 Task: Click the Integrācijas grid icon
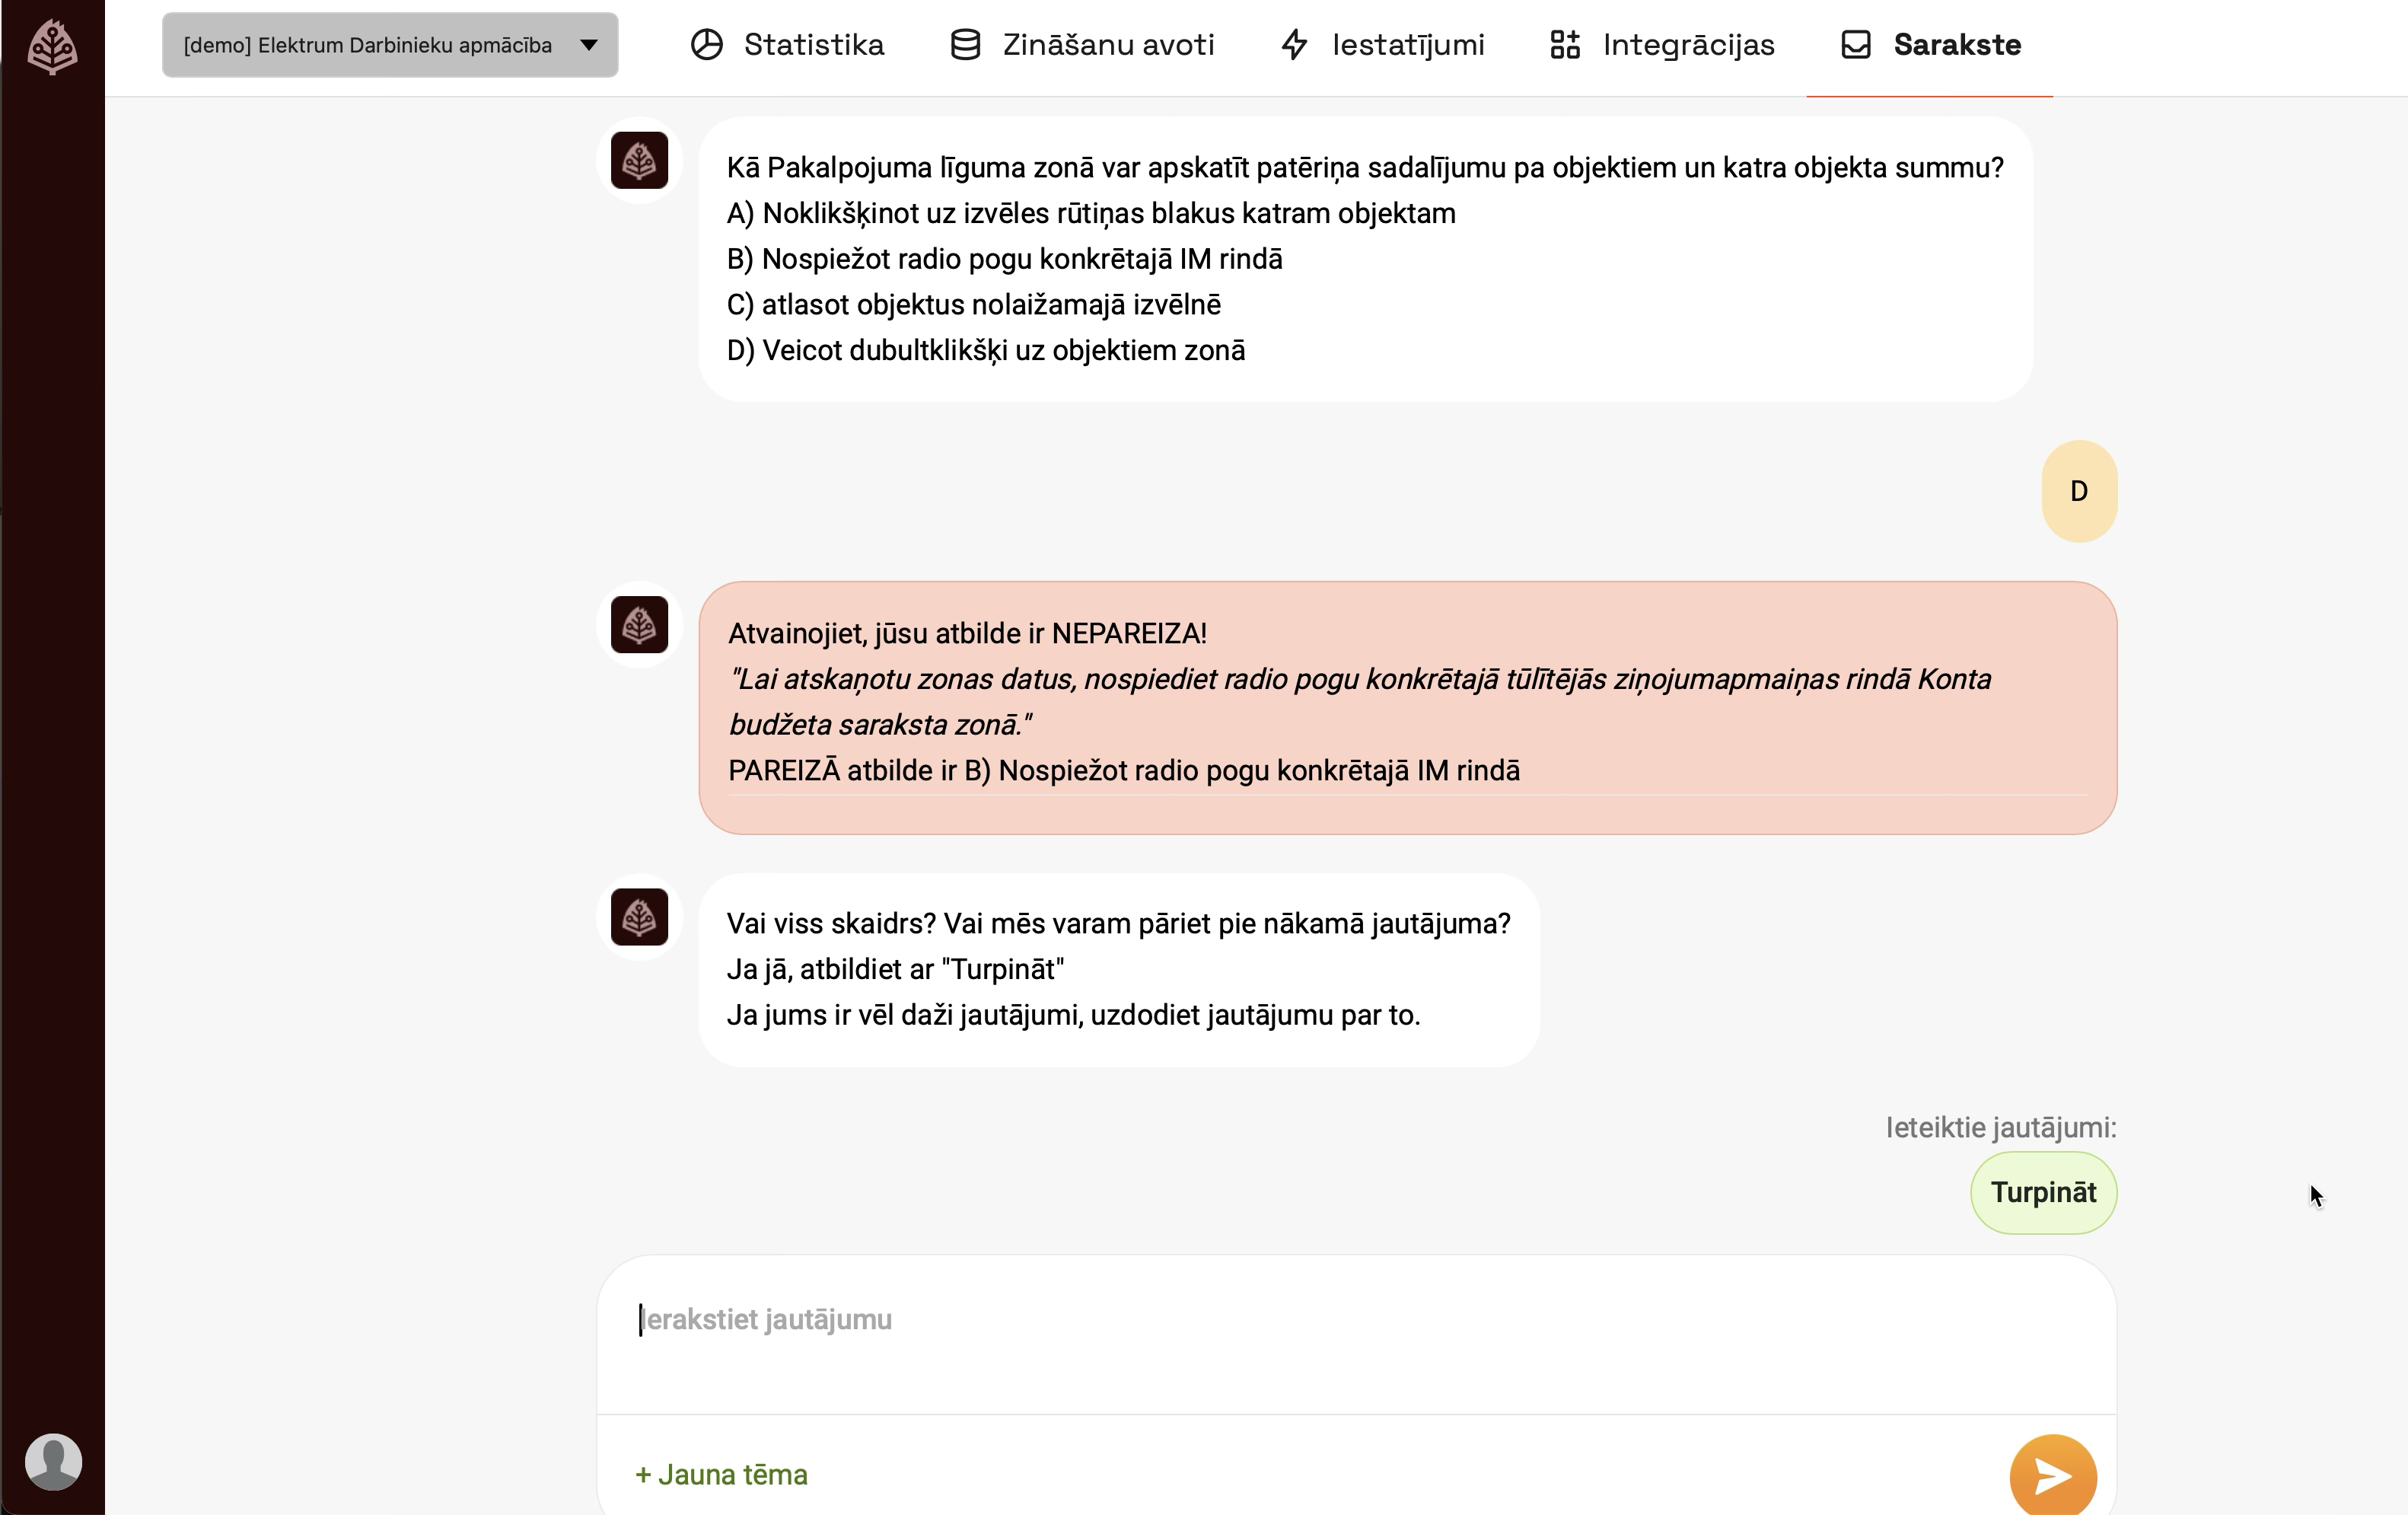click(1565, 45)
